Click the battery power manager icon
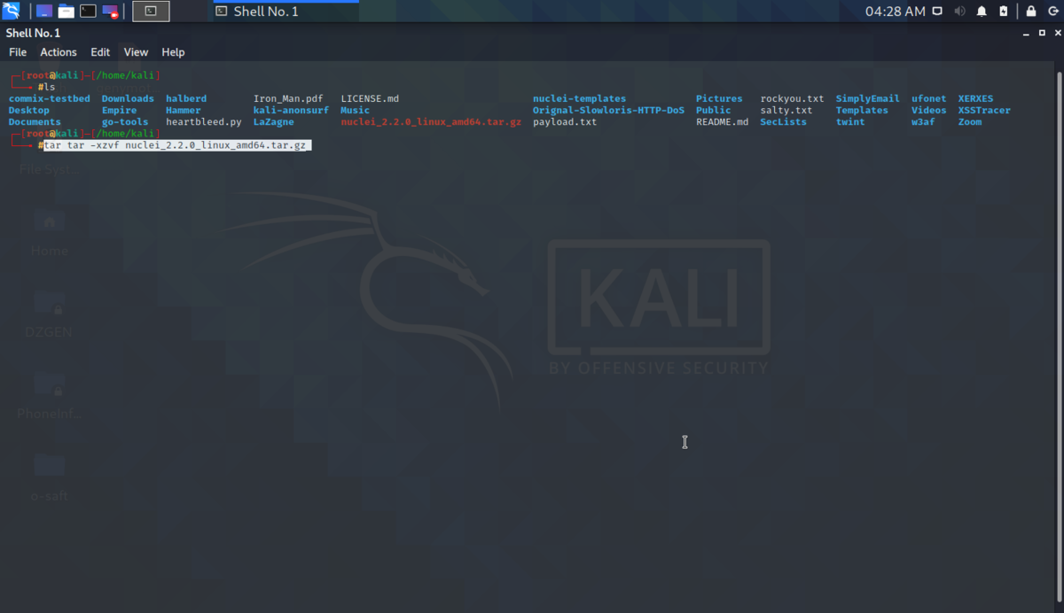The width and height of the screenshot is (1064, 613). pos(1004,12)
